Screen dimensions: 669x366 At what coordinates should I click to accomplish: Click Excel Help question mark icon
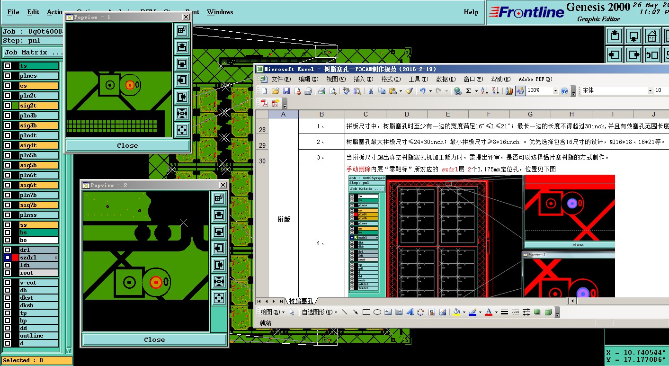click(564, 91)
